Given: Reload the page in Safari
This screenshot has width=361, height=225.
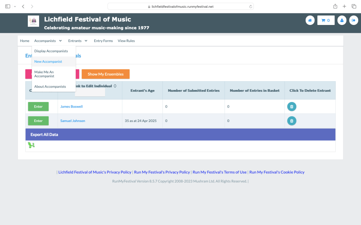Looking at the screenshot, I should 250,6.
